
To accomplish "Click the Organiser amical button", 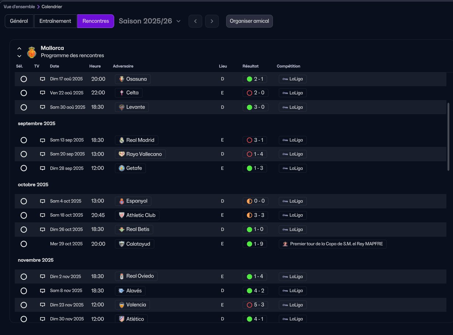I will [x=249, y=21].
